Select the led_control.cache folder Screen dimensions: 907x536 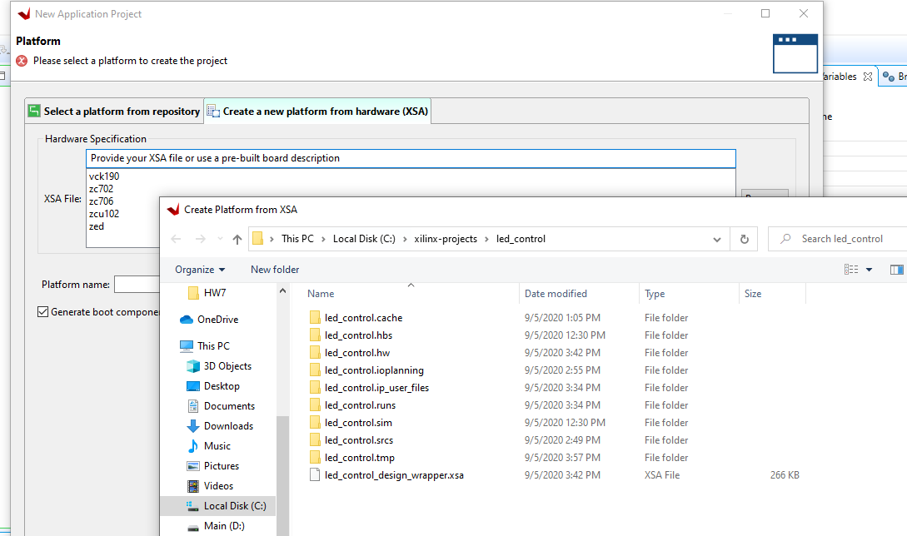[x=363, y=317]
